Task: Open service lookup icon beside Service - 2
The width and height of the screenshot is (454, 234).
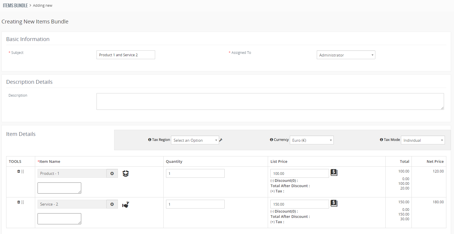Action: point(126,204)
